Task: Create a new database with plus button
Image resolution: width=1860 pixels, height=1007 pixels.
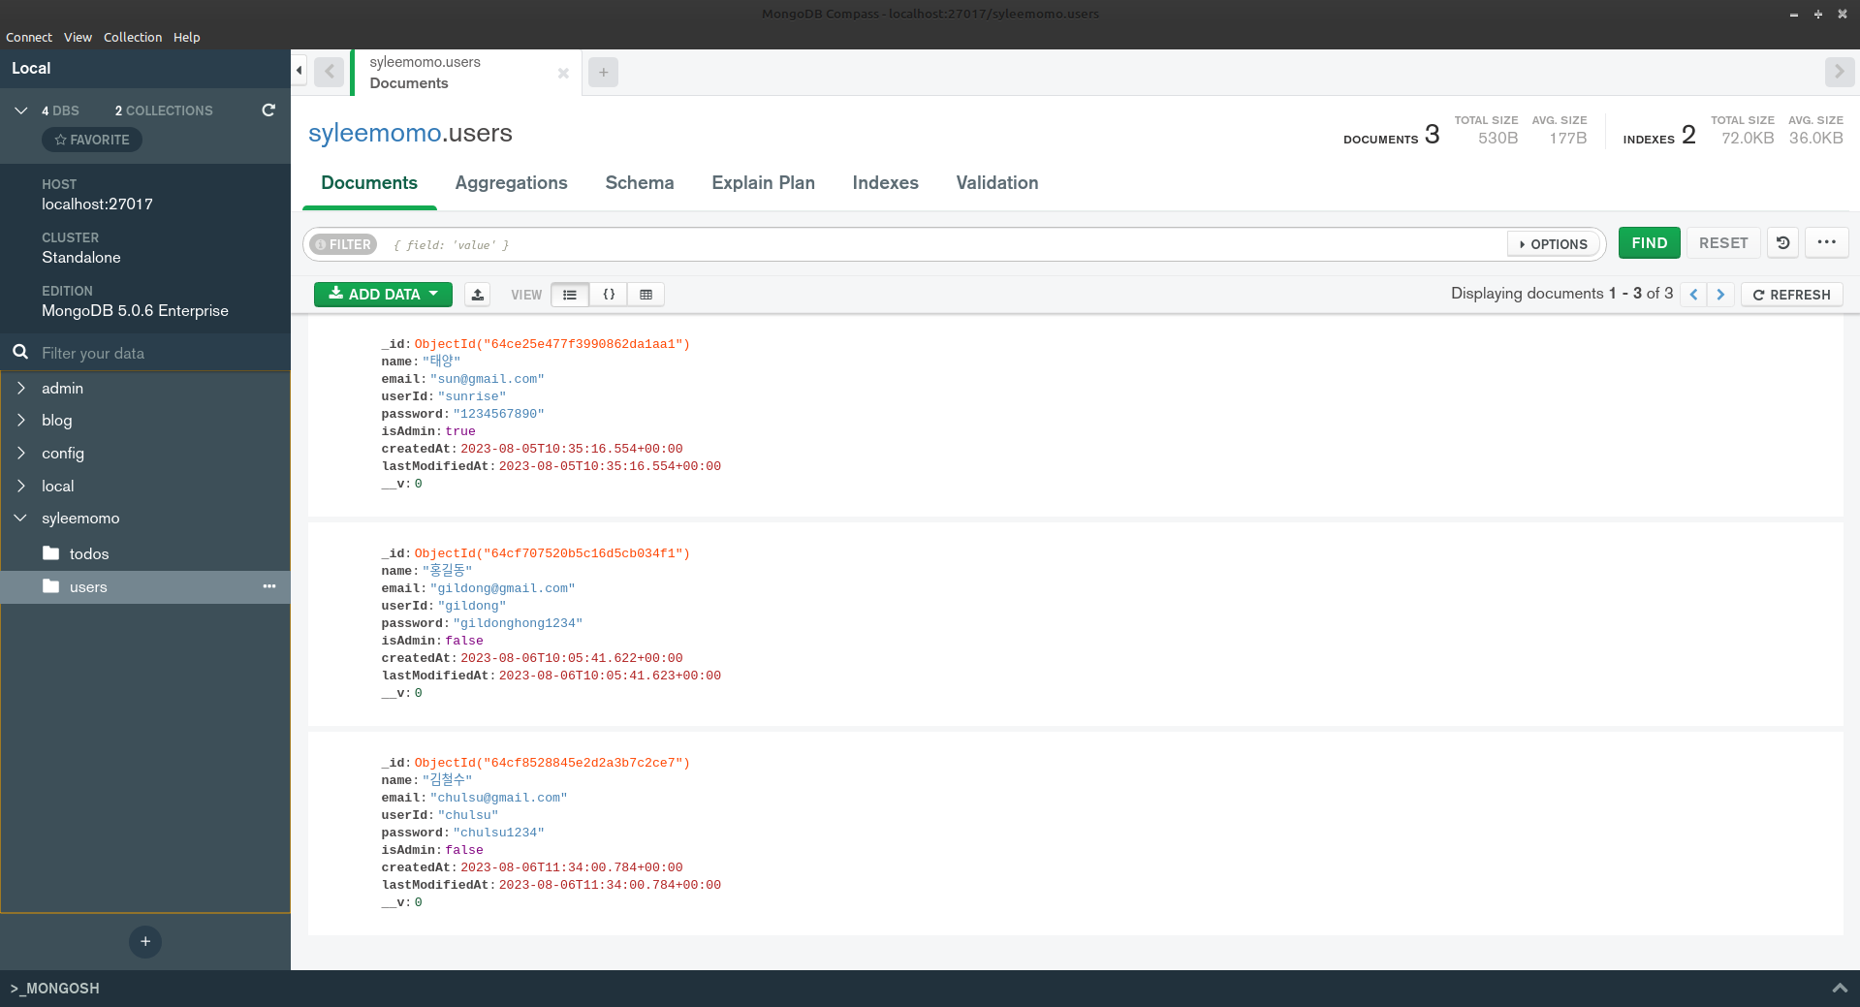Action: [x=145, y=941]
